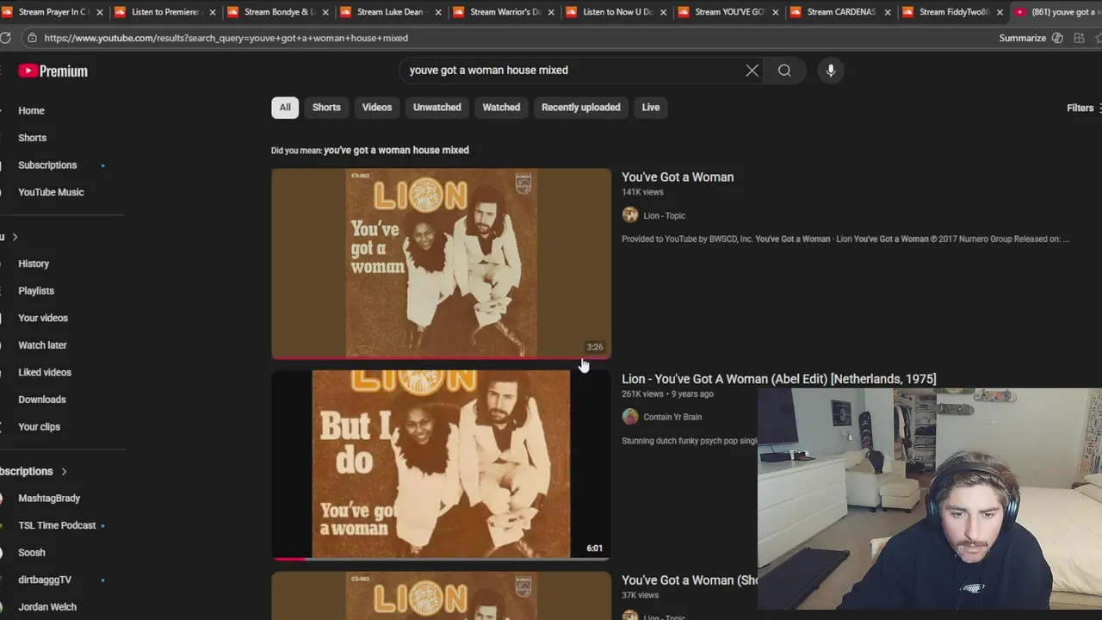
Task: Expand the You section chevron
Action: tap(15, 237)
